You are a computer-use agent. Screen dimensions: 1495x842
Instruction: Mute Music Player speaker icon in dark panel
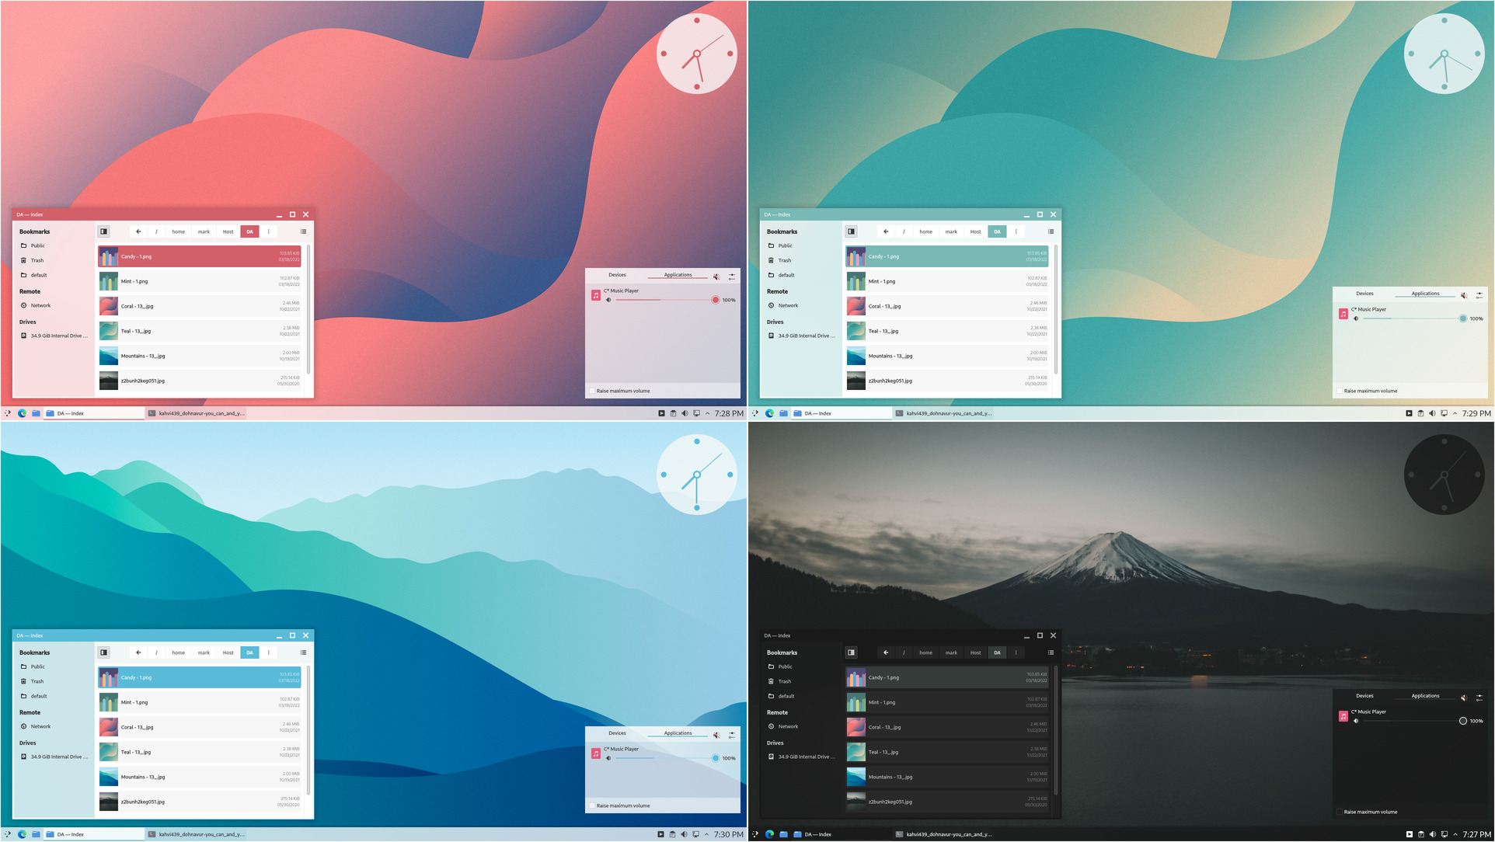[x=1356, y=721]
